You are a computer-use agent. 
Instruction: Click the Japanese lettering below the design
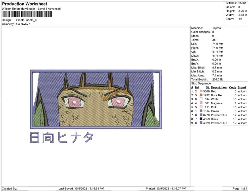tap(62, 138)
